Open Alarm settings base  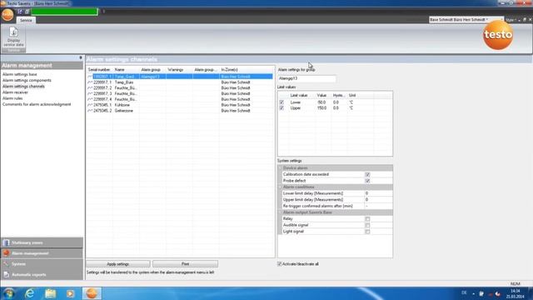click(x=20, y=74)
